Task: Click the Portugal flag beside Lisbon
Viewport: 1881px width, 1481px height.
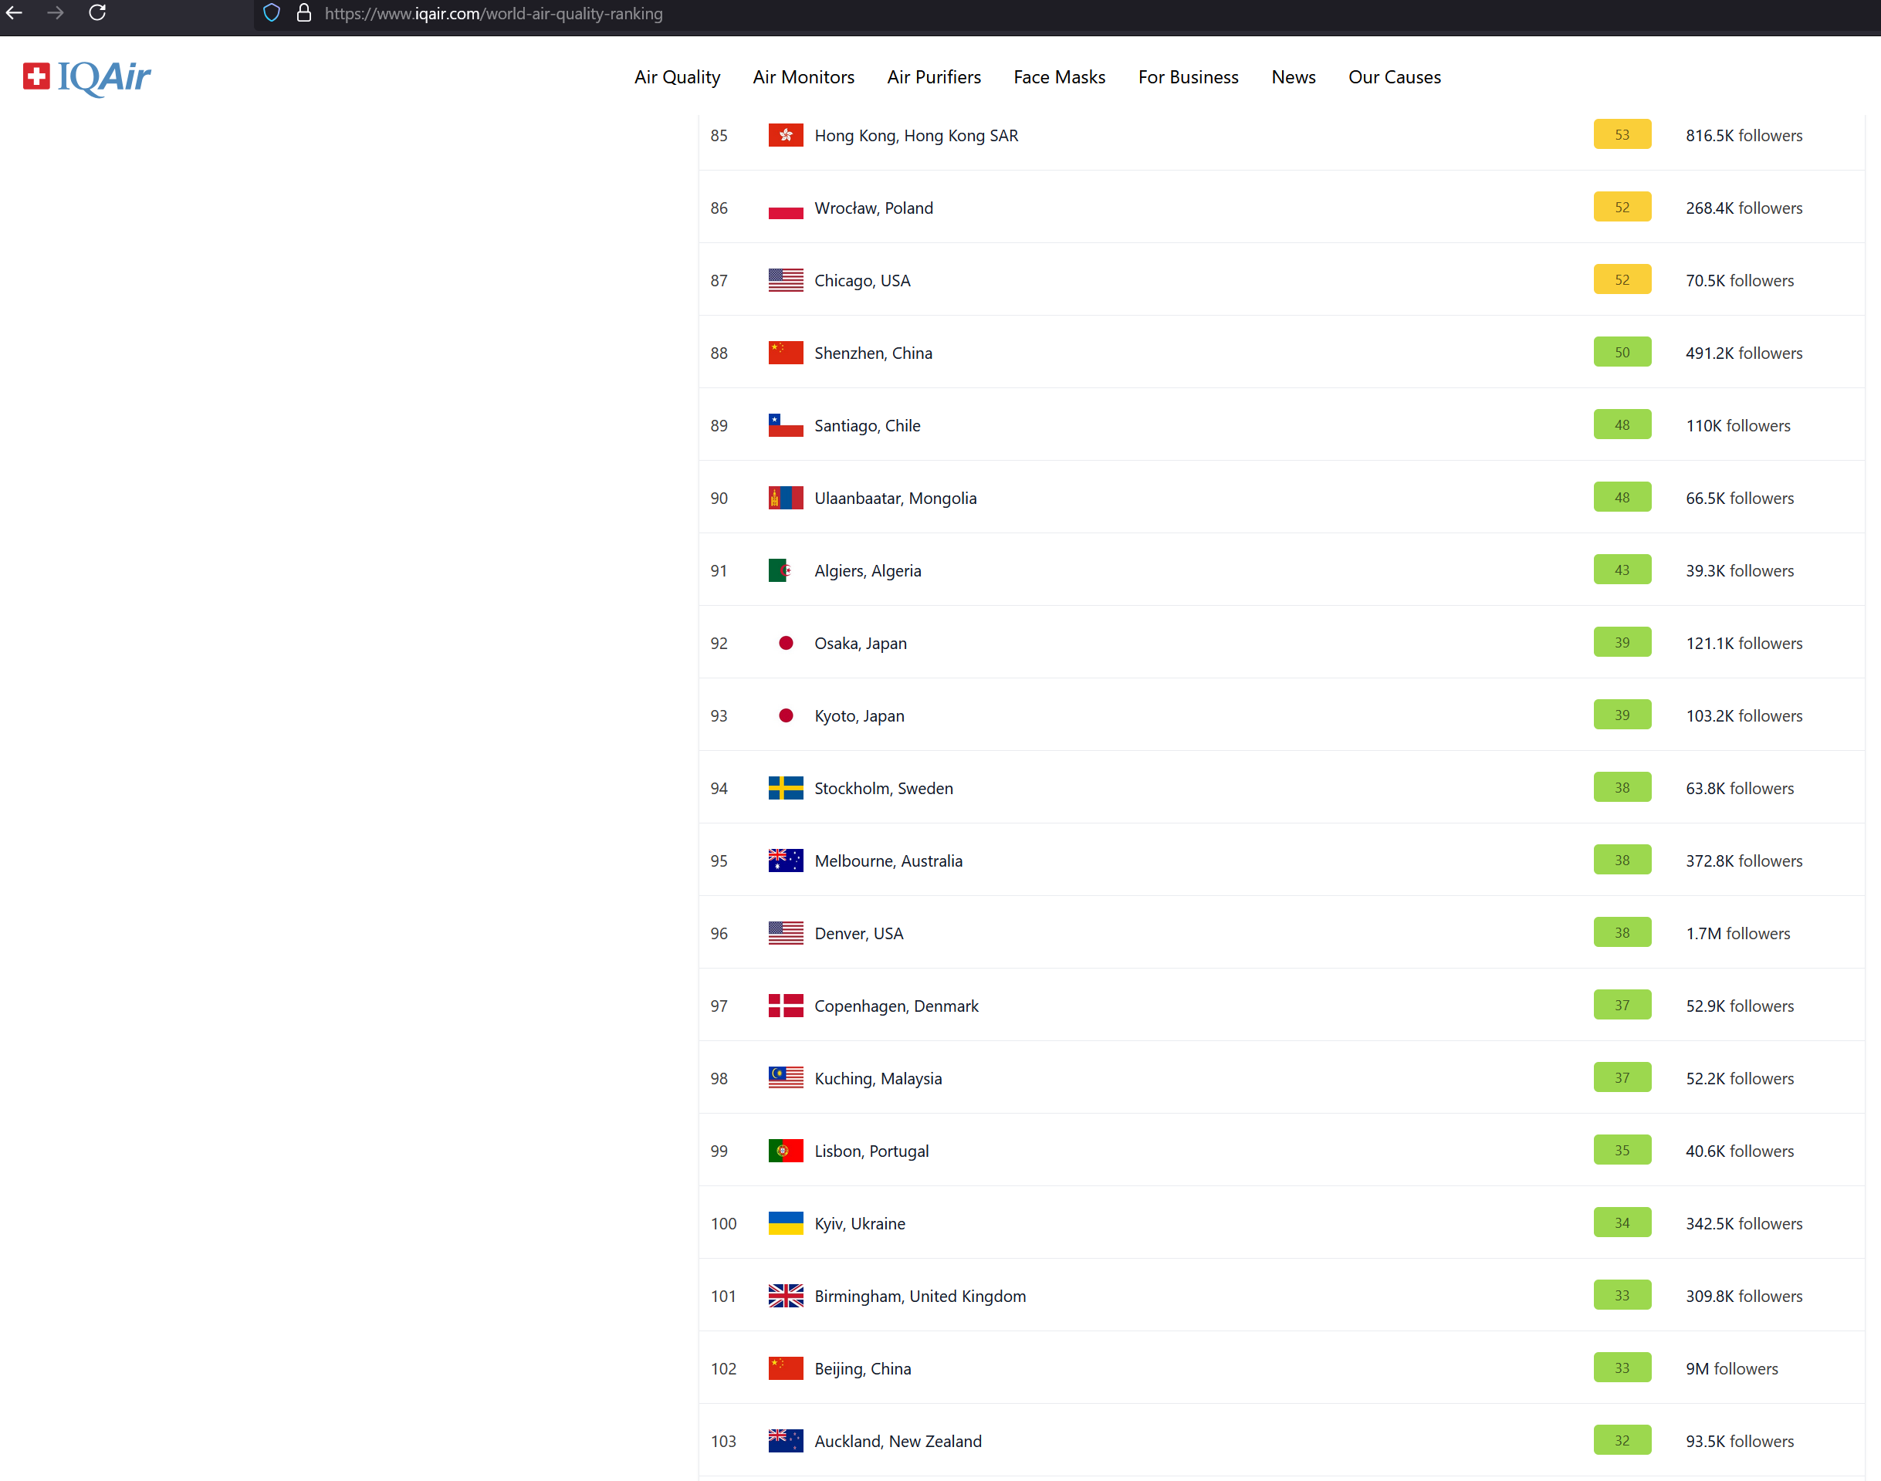Action: 785,1151
